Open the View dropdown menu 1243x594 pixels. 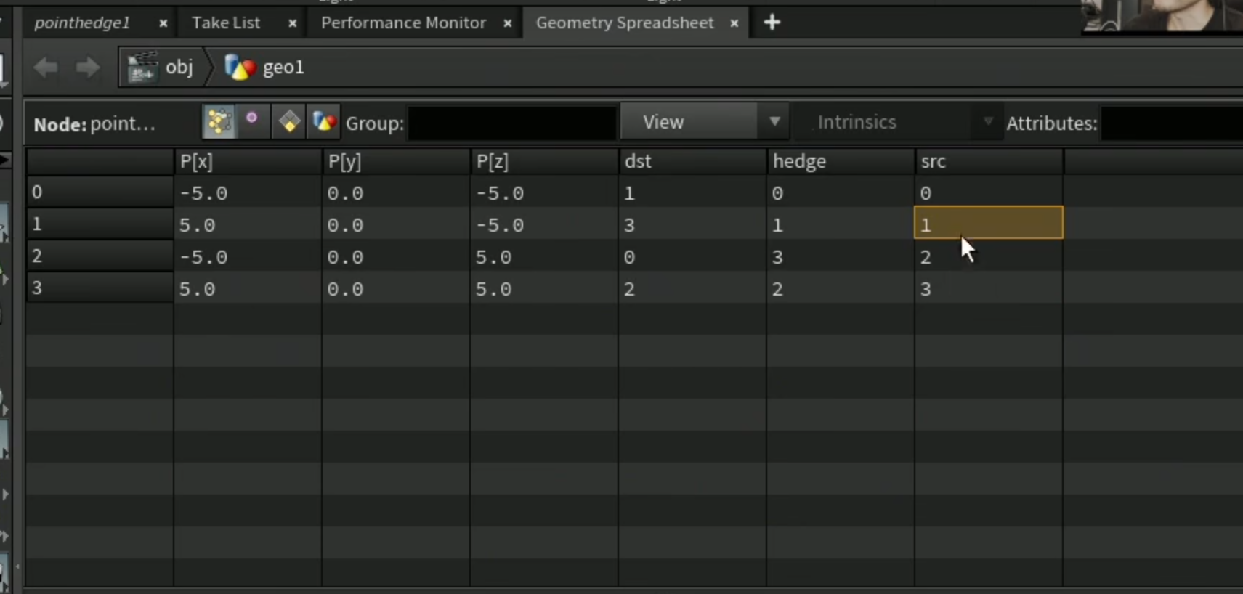(x=705, y=122)
